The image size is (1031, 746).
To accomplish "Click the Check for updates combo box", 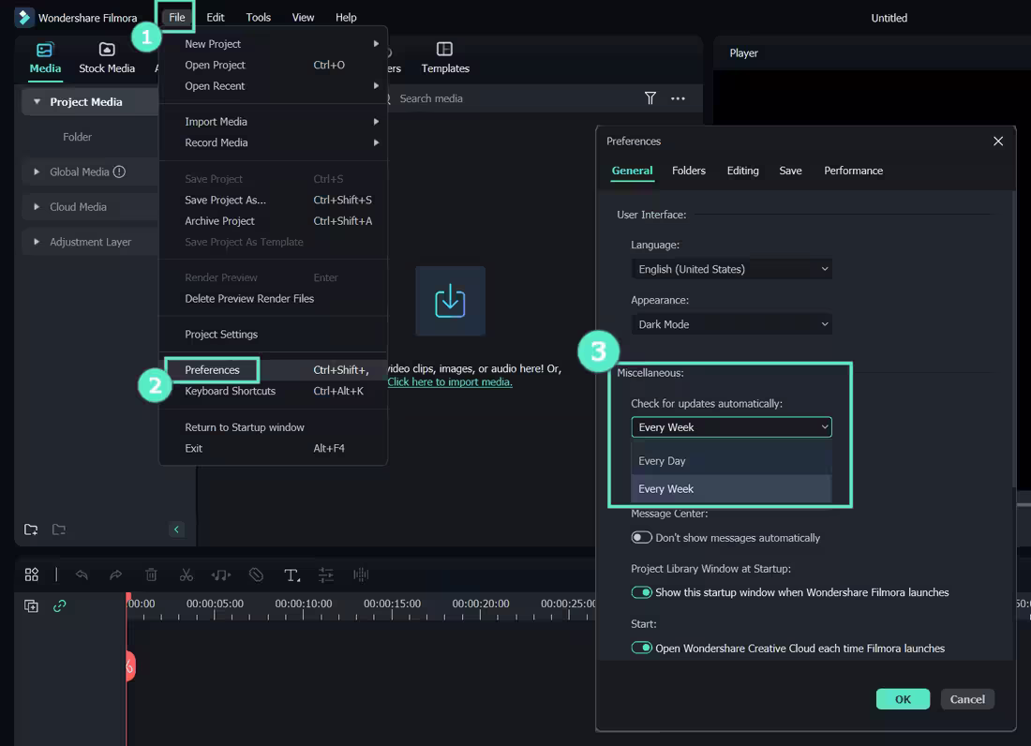I will [731, 427].
